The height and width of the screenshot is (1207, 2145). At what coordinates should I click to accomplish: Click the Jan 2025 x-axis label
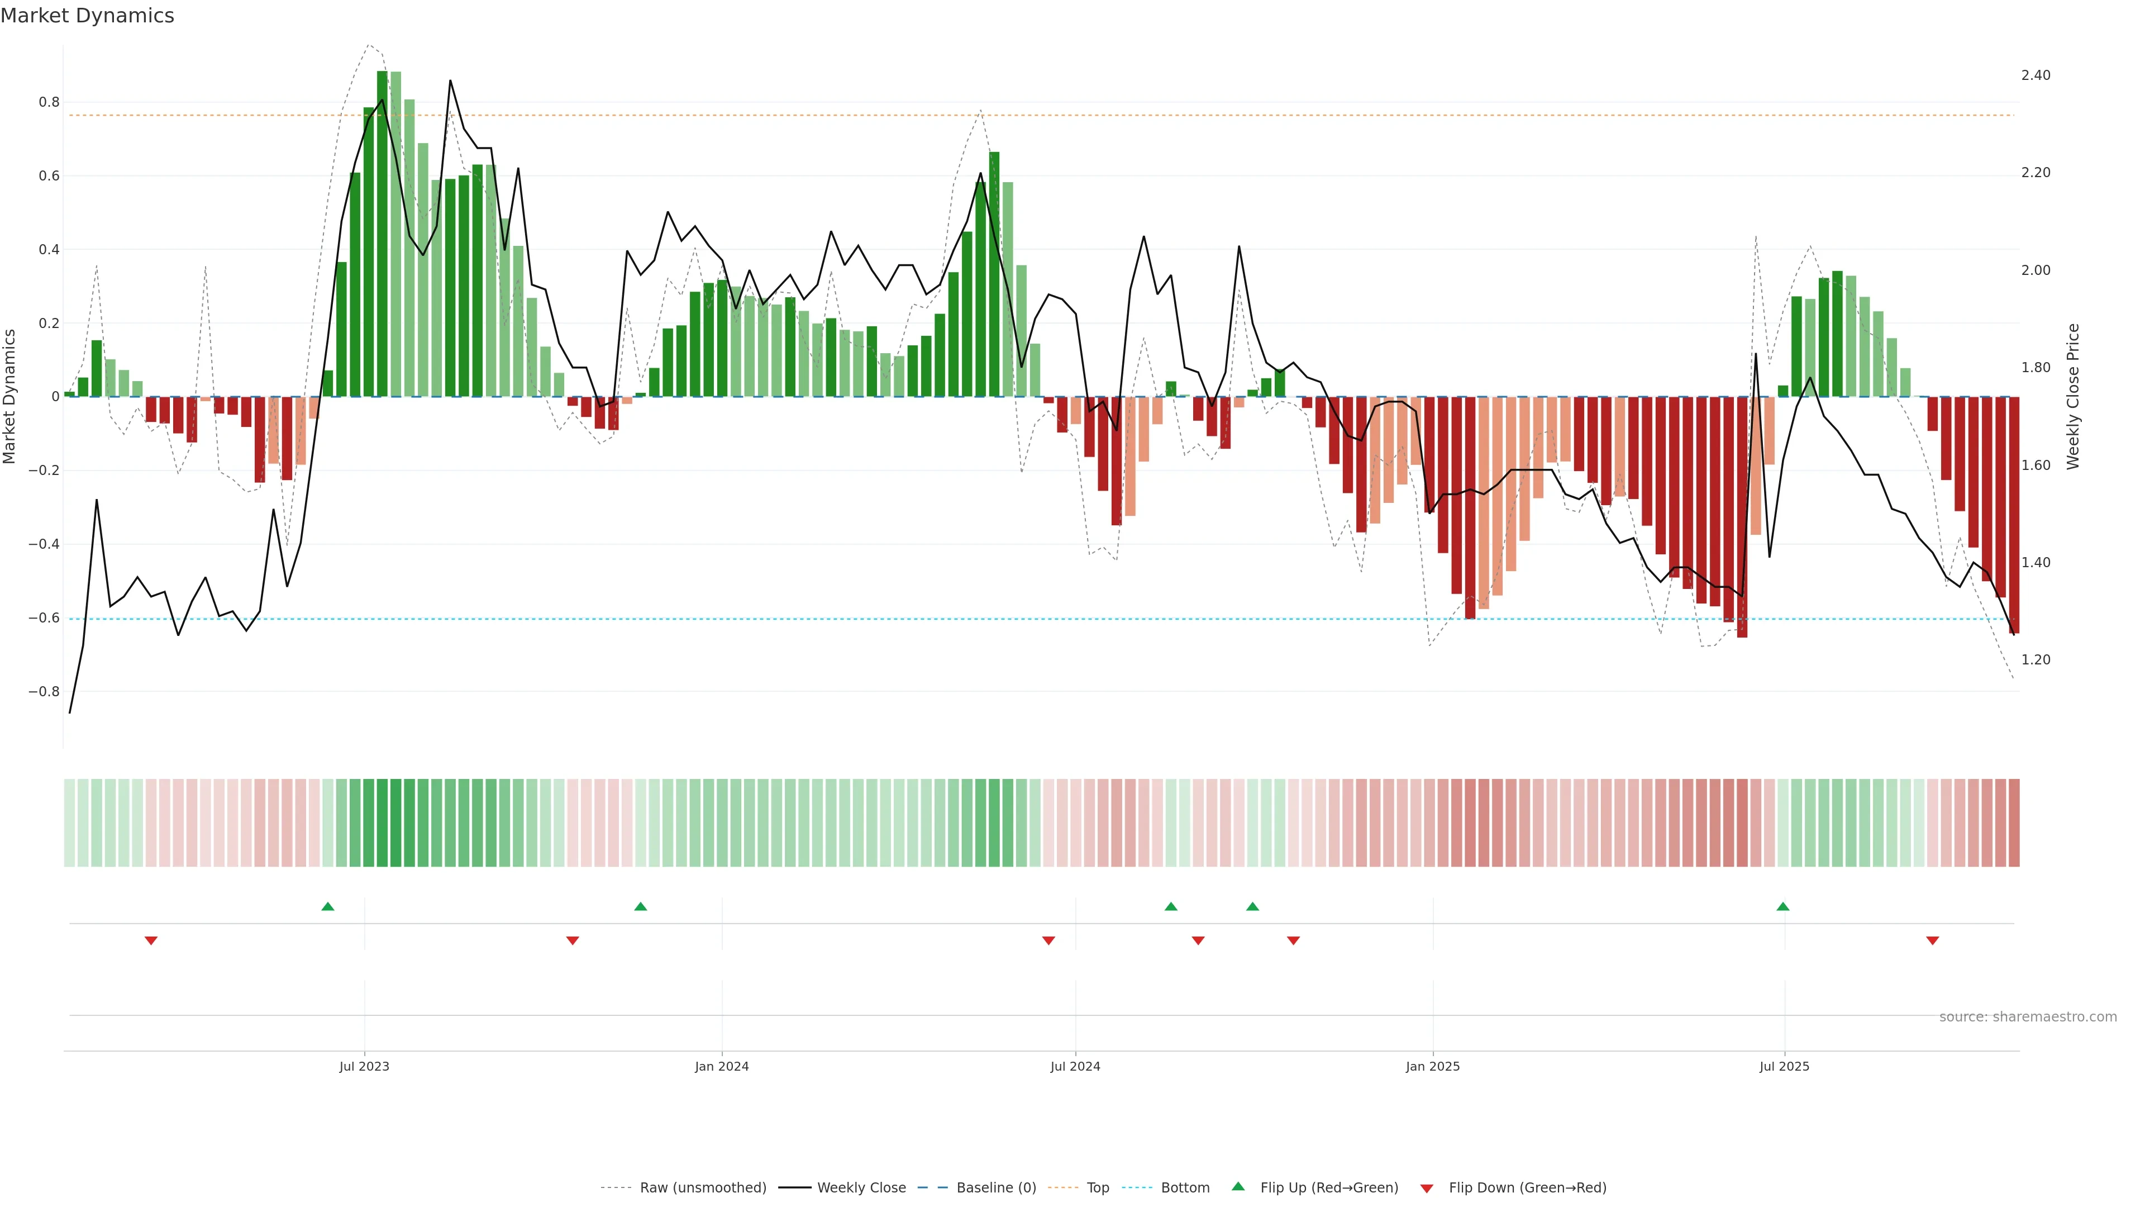tap(1432, 1066)
